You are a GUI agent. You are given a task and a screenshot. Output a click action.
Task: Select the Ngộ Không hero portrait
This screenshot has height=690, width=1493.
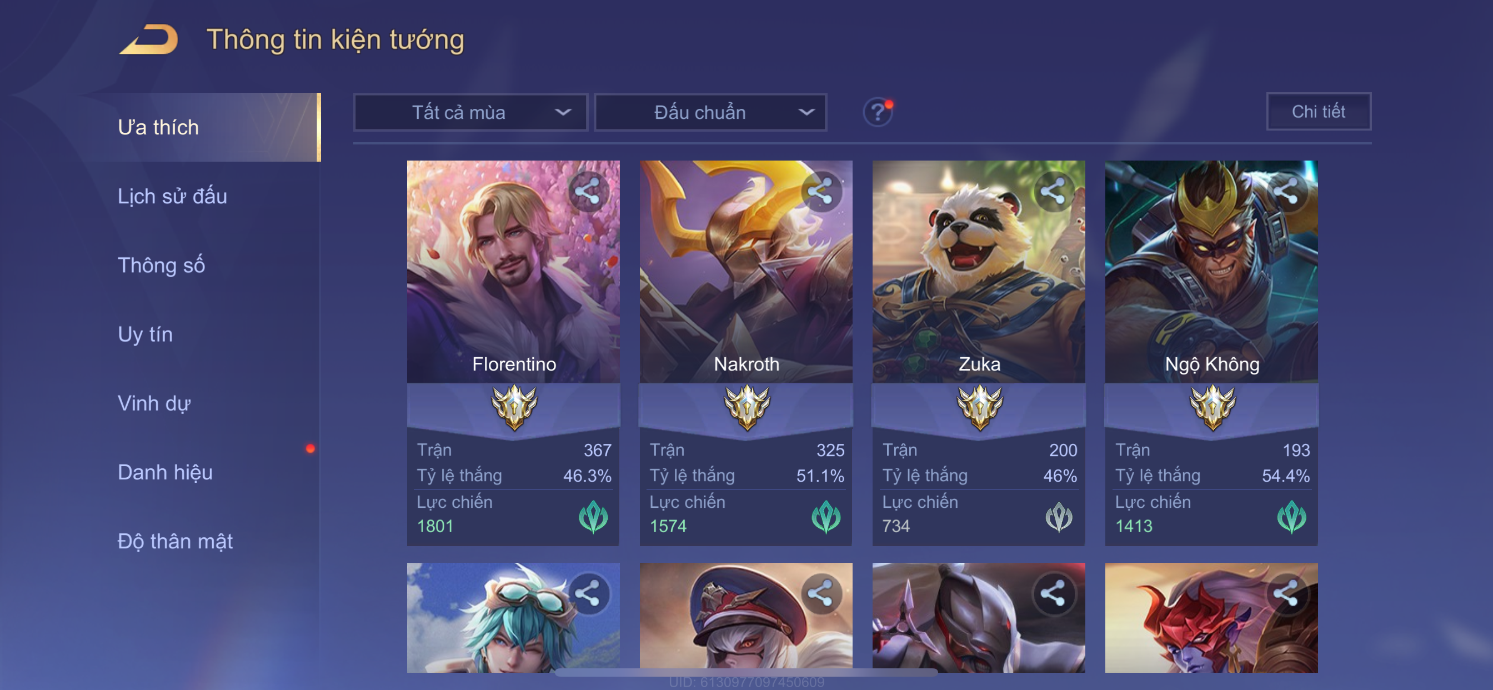tap(1211, 271)
